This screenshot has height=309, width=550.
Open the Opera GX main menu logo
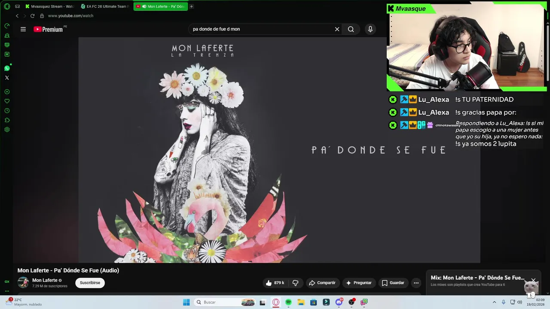coord(7,6)
